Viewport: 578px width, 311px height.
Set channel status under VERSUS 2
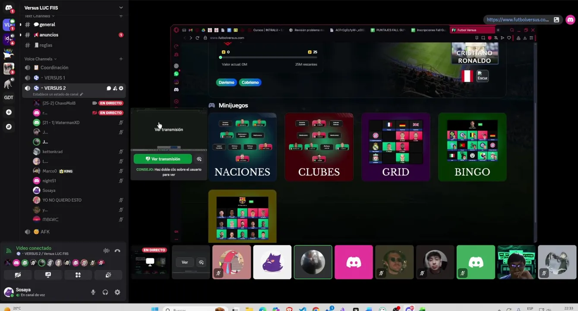pyautogui.click(x=58, y=94)
